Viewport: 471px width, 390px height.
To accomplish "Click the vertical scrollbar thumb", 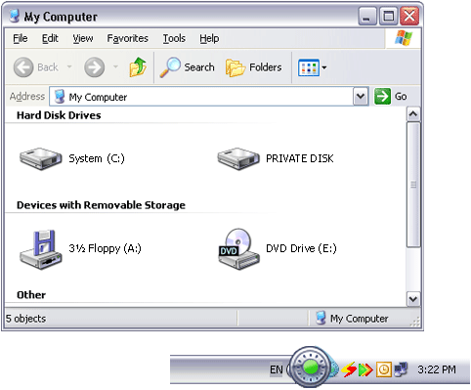I will [x=413, y=185].
